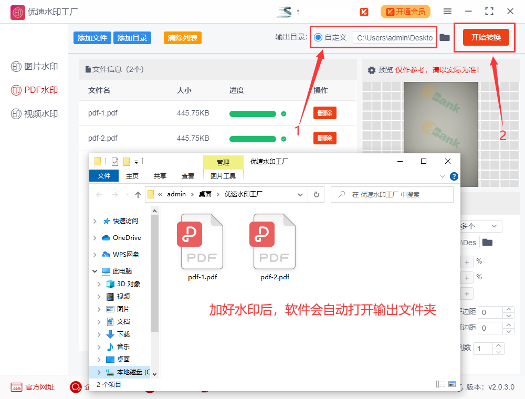This screenshot has width=525, height=399.
Task: Click the green completion check for pdf-1.pdf
Action: pyautogui.click(x=283, y=114)
